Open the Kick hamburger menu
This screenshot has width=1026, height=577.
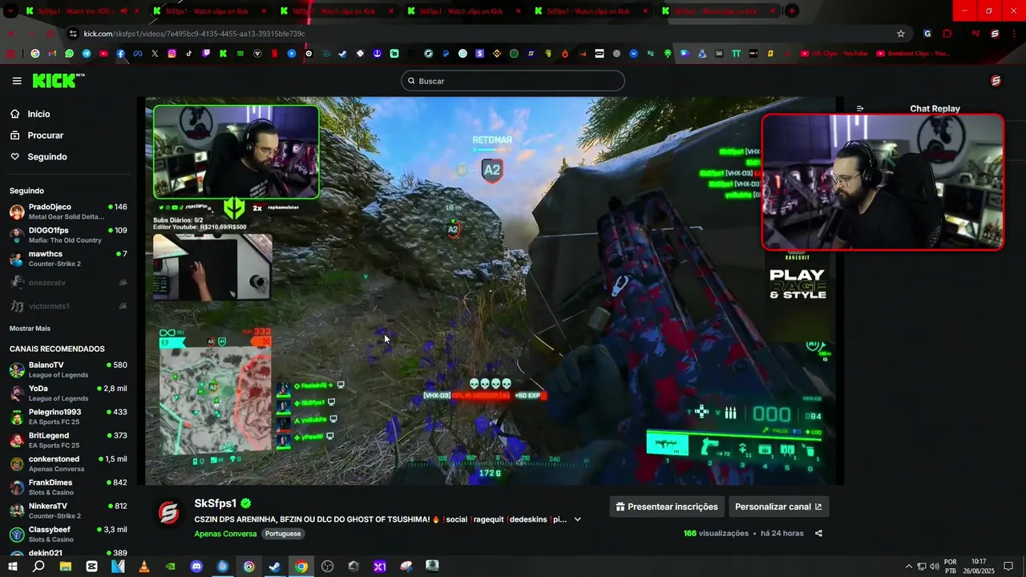(x=17, y=81)
